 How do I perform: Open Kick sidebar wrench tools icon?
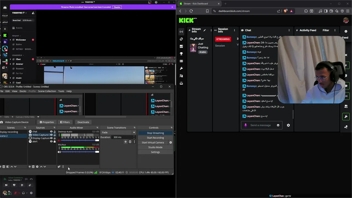point(181,68)
